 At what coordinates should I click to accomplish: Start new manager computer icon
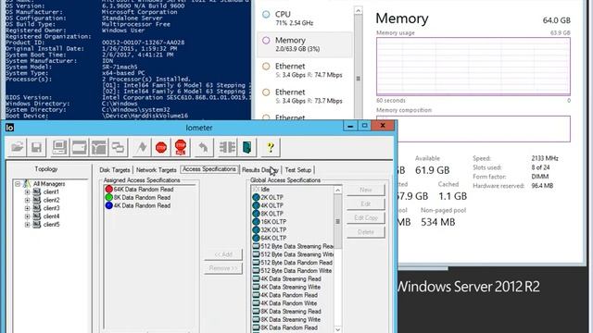click(x=59, y=147)
